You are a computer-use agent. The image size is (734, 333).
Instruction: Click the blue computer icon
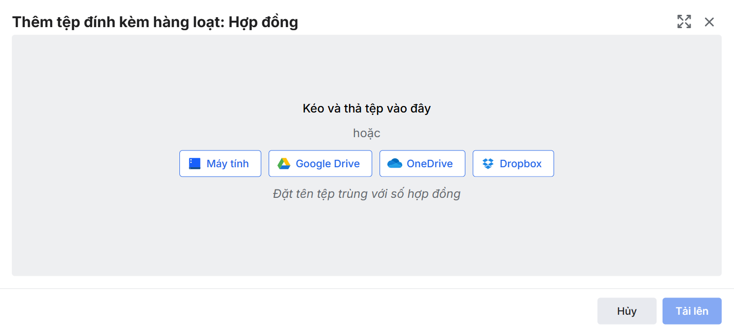tap(195, 164)
